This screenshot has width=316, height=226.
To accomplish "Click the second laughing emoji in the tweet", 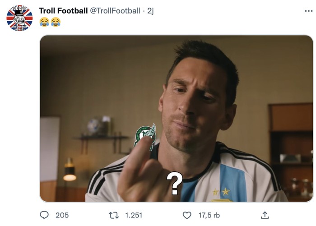I will tap(55, 22).
